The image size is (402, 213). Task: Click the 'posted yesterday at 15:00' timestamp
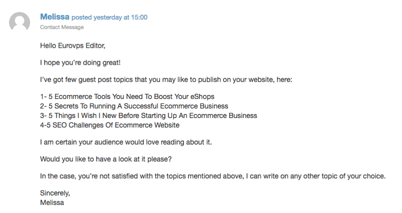click(110, 18)
